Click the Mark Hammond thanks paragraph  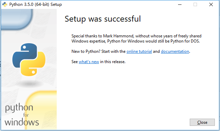[x=136, y=38]
